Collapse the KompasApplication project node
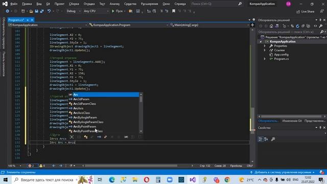 pyautogui.click(x=261, y=42)
